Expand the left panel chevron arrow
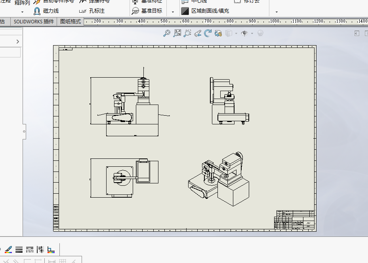The height and width of the screenshot is (263, 368). coord(18,42)
